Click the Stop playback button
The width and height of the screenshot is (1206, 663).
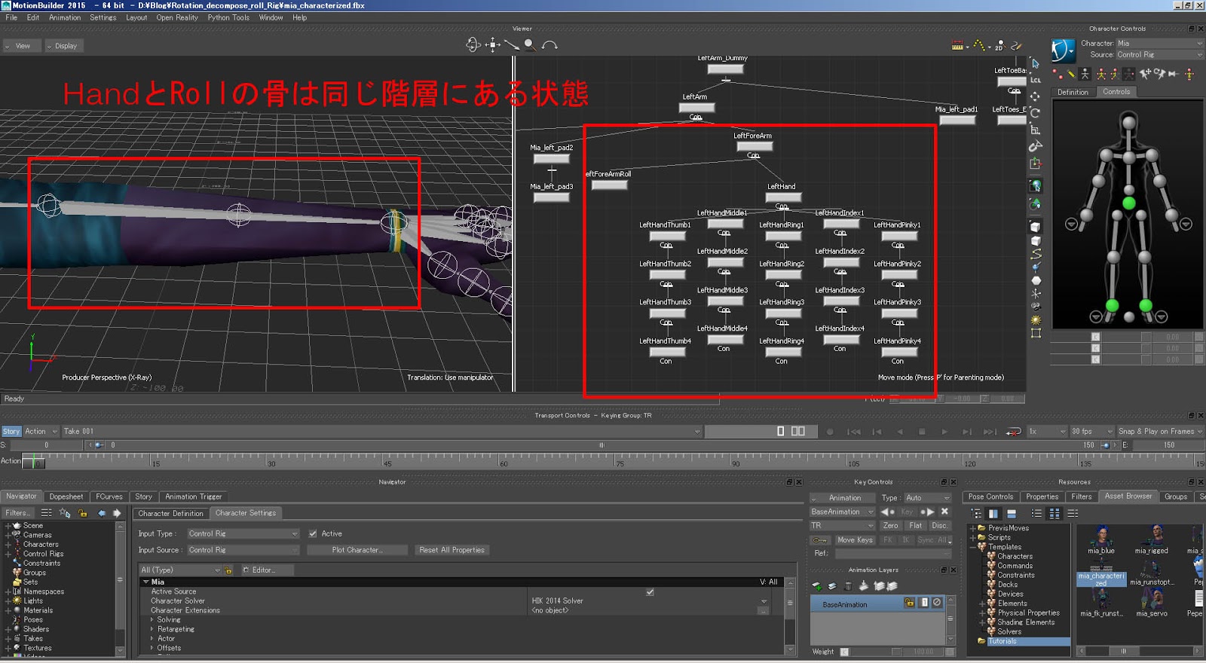pos(921,432)
